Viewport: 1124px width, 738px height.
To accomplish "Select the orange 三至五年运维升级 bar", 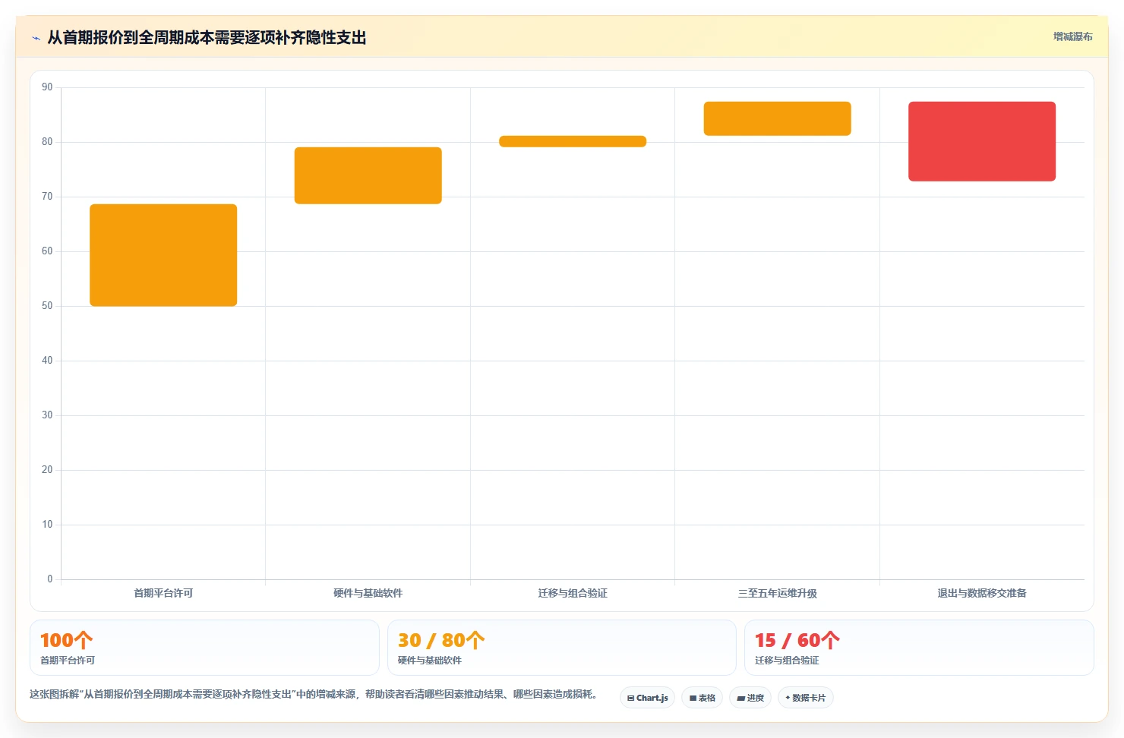I will (x=778, y=118).
